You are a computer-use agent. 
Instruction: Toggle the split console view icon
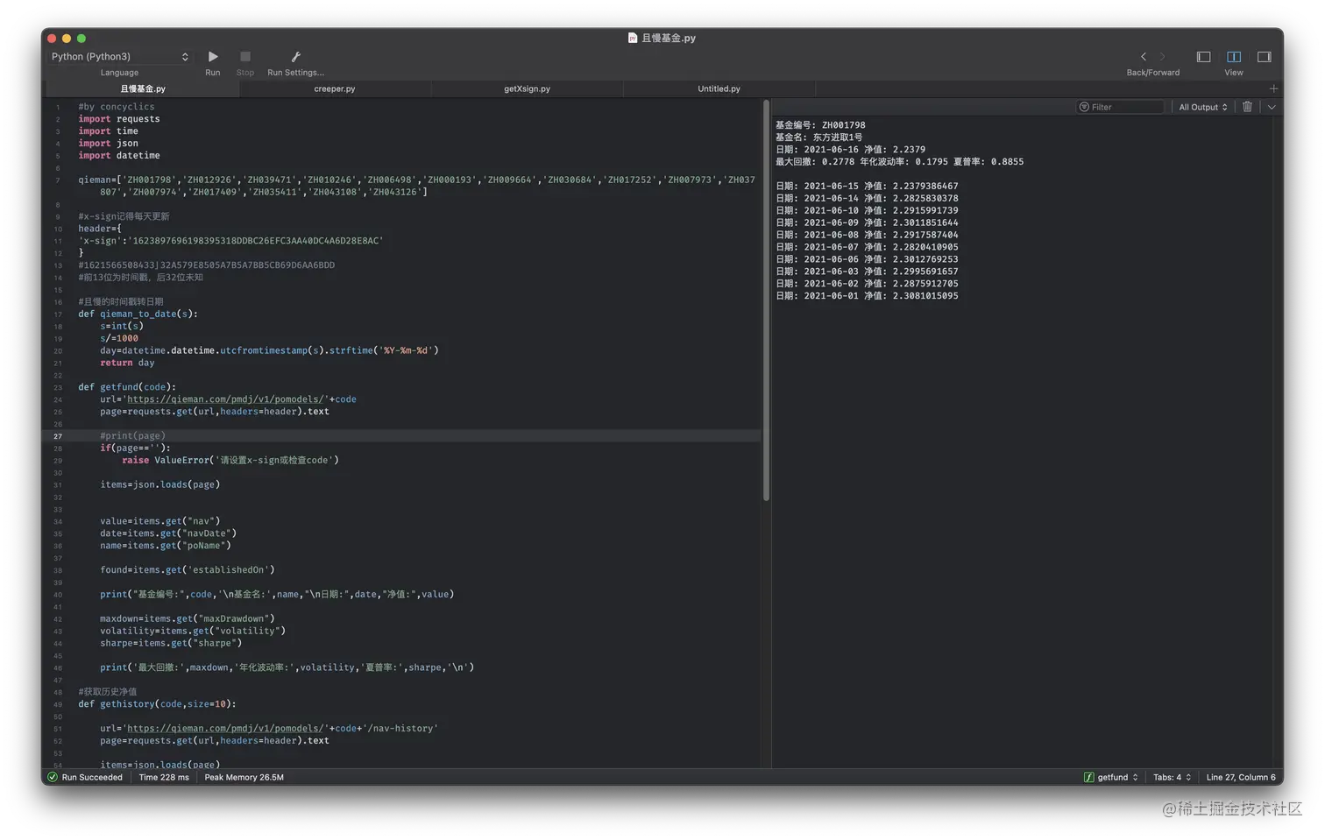(1234, 57)
